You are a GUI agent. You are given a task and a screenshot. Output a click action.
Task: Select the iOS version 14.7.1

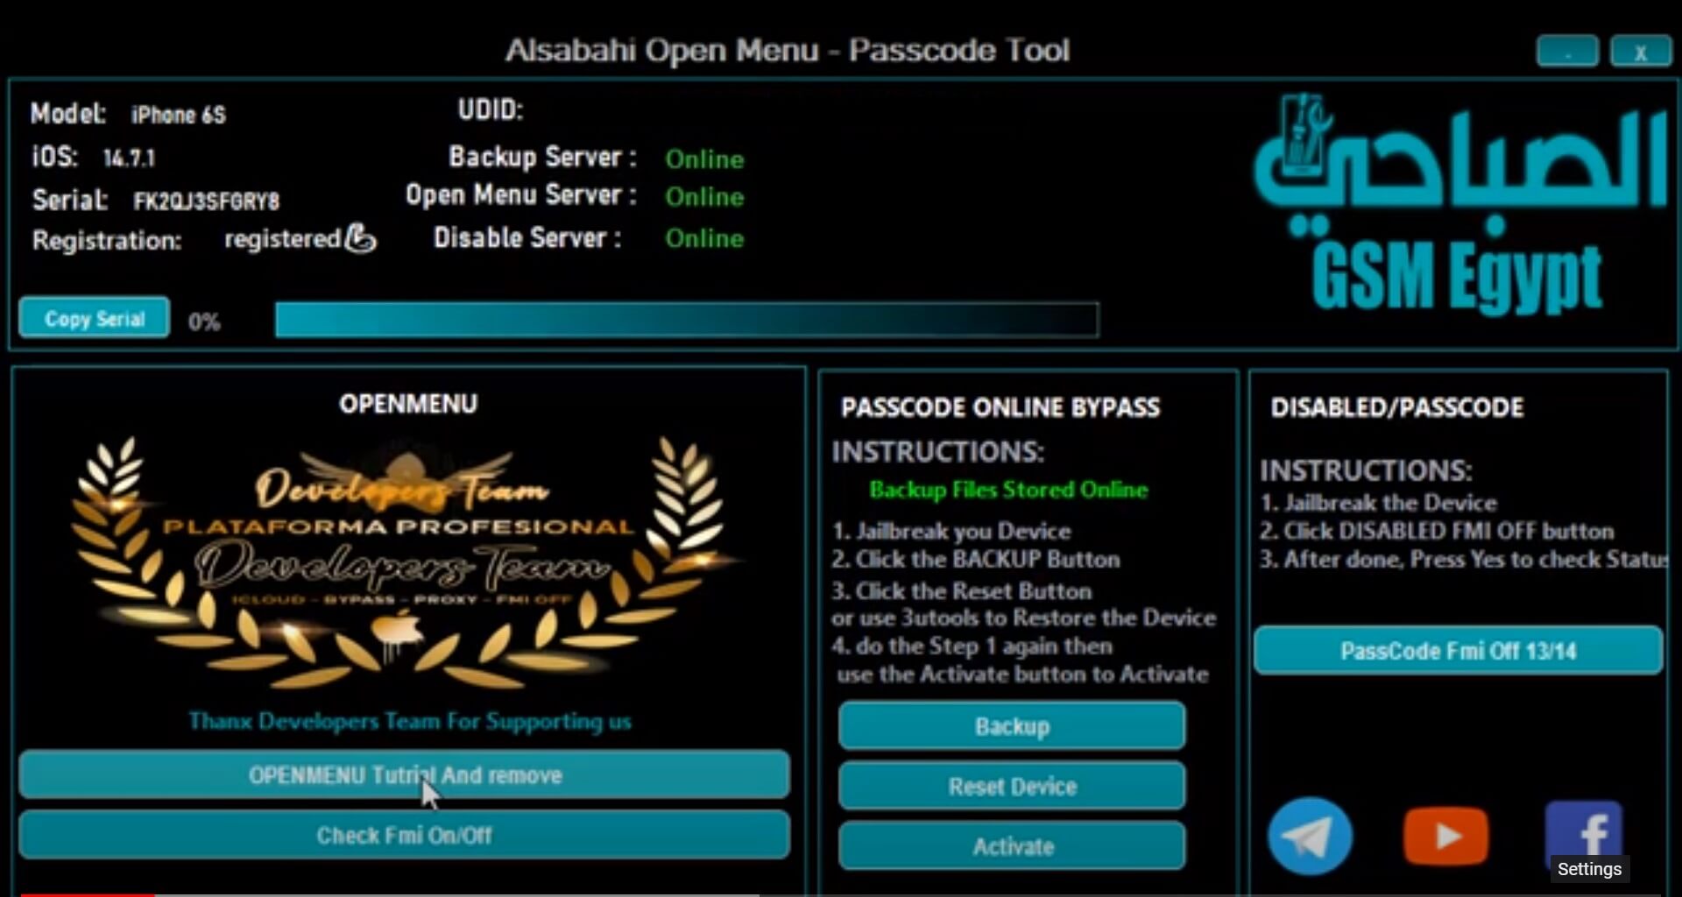click(129, 159)
